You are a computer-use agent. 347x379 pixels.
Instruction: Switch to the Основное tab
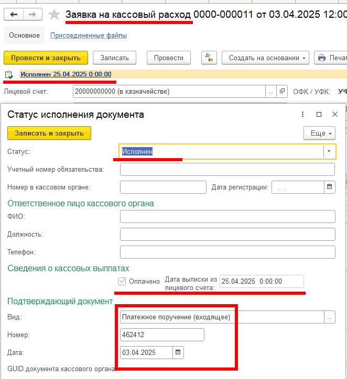pos(24,36)
